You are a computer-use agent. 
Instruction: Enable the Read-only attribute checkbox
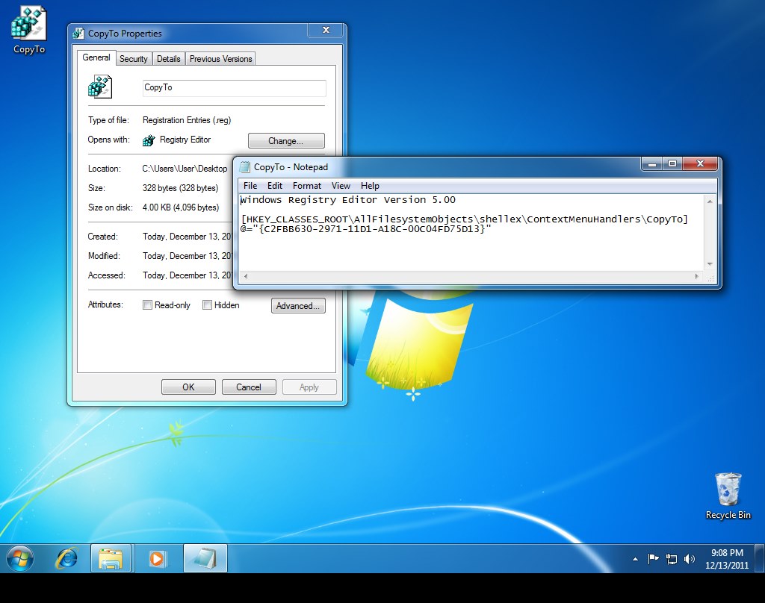click(x=147, y=305)
